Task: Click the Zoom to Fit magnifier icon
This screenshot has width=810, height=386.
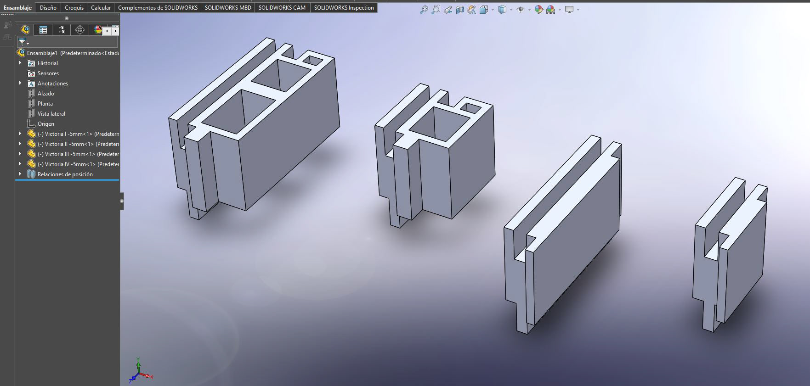Action: [x=424, y=10]
